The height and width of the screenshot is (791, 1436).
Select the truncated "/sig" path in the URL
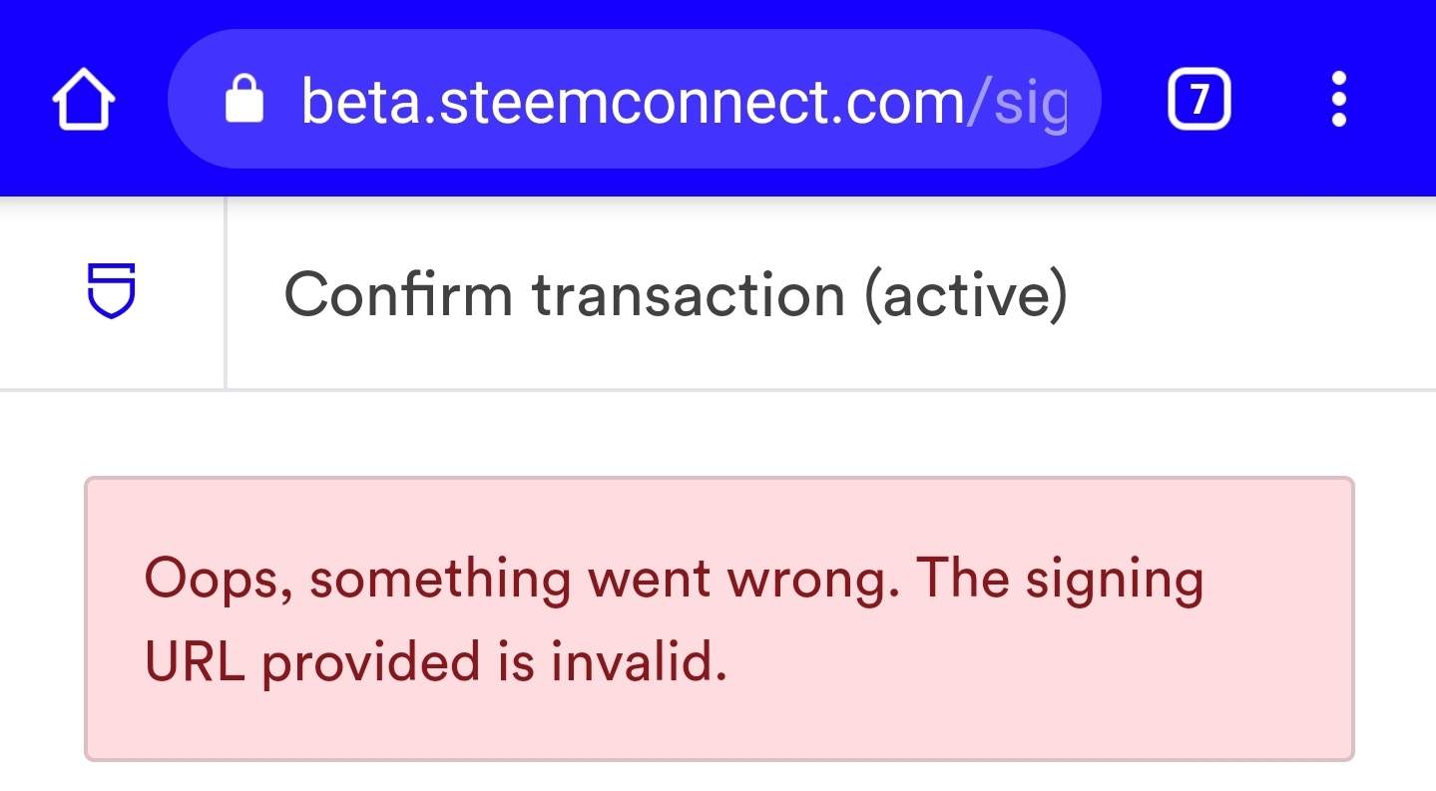1017,103
